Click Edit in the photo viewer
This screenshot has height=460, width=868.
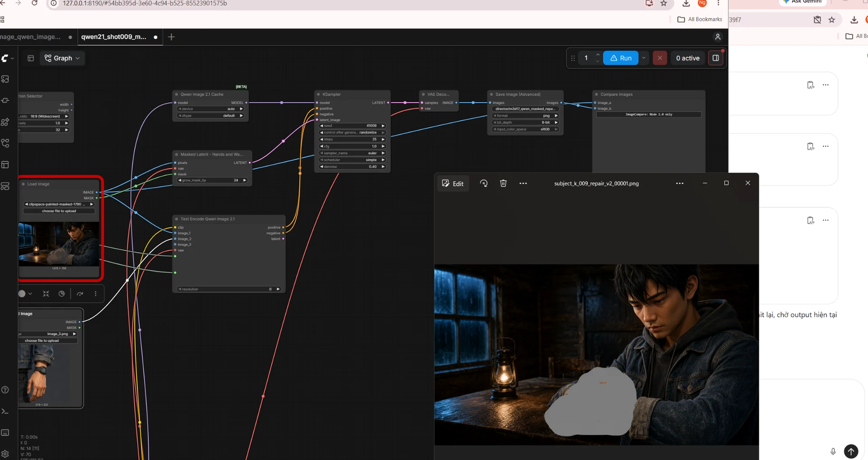click(453, 183)
